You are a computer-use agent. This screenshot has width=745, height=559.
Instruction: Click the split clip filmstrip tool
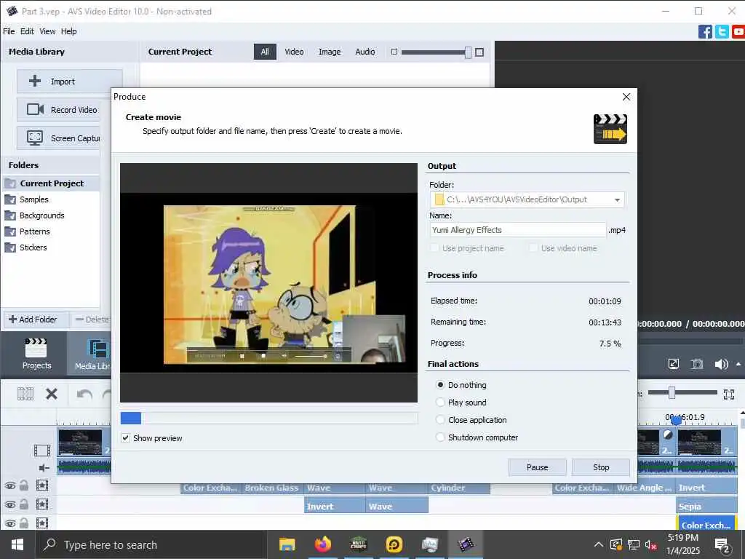click(x=25, y=394)
